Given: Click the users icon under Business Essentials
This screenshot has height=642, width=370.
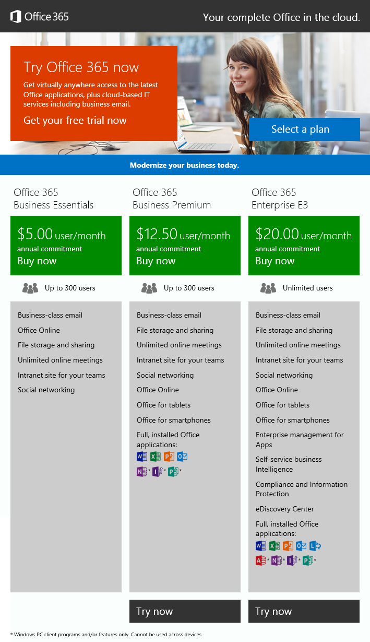Looking at the screenshot, I should click(30, 288).
